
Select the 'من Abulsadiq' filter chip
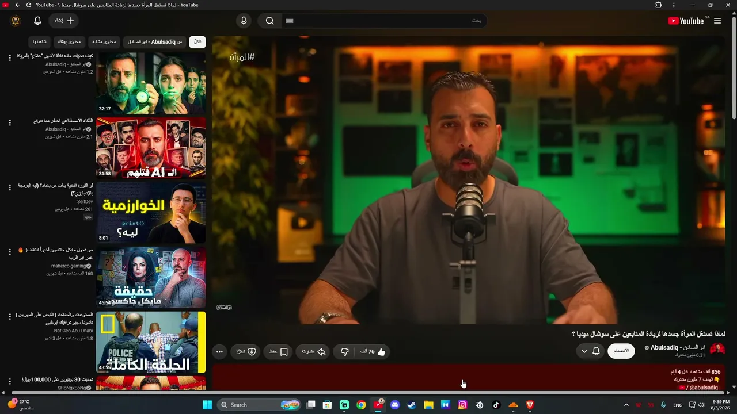(155, 41)
